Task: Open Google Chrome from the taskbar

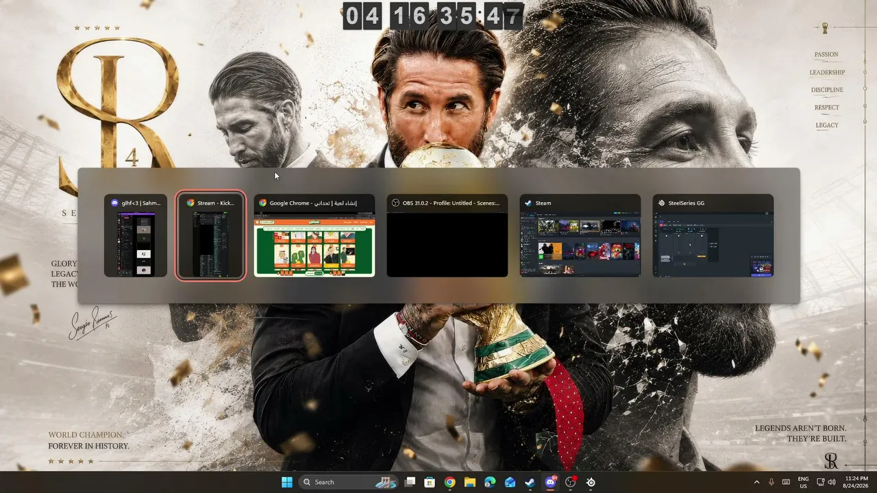Action: (449, 482)
